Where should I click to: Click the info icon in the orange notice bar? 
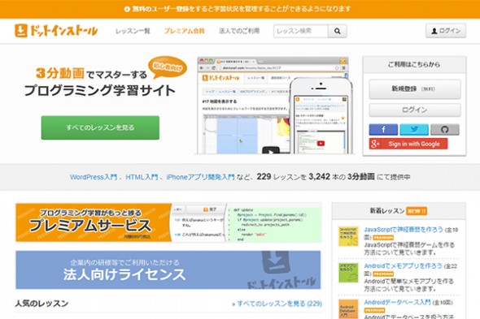(127, 9)
